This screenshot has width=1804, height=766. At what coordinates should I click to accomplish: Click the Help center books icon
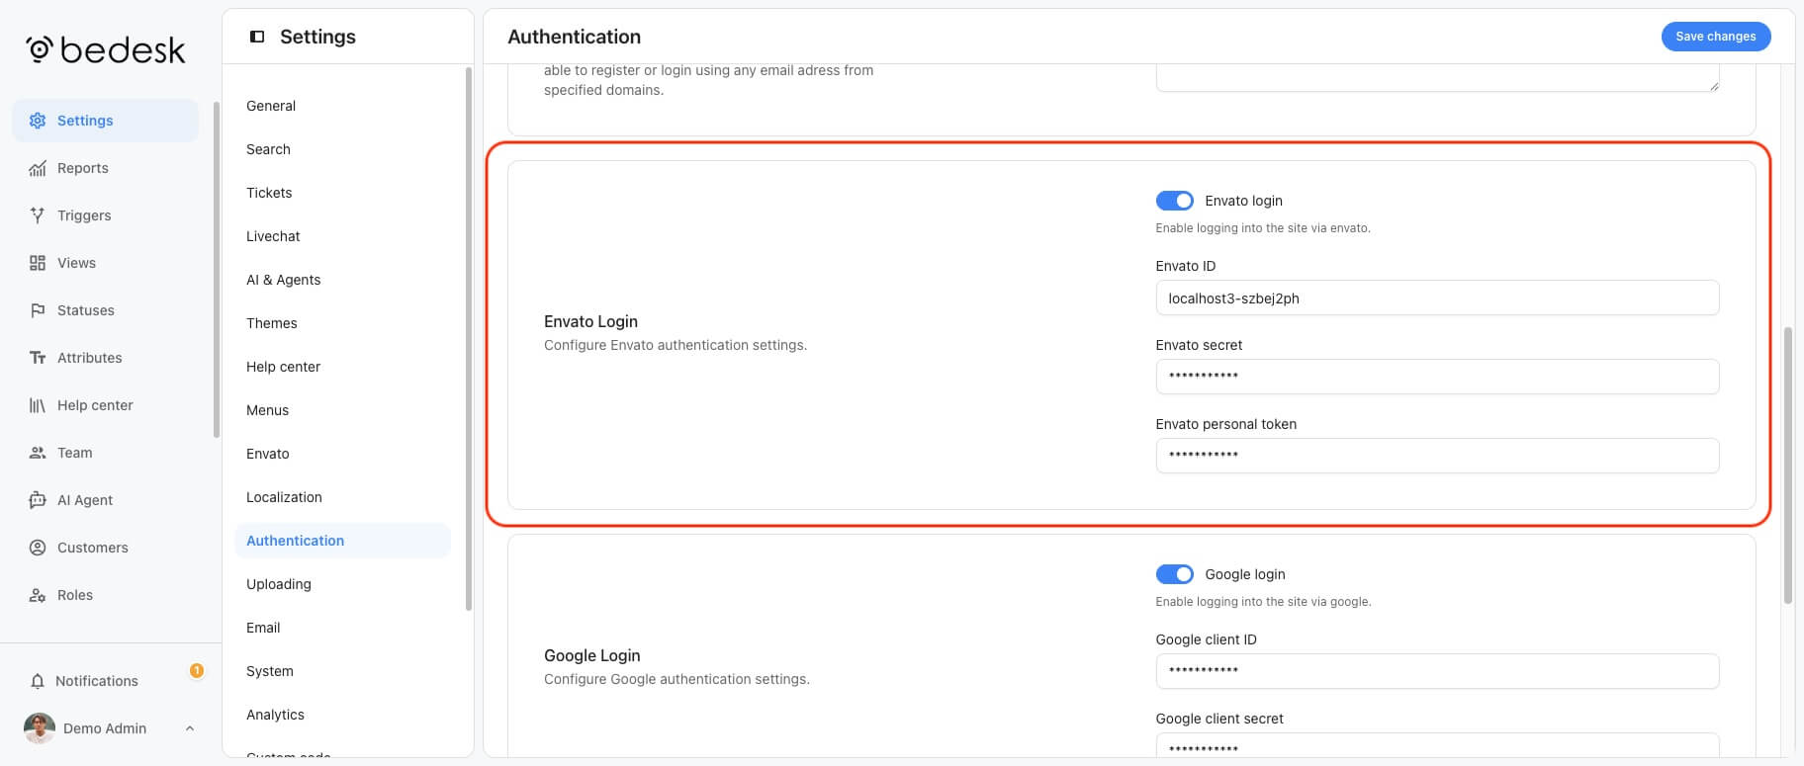[38, 405]
